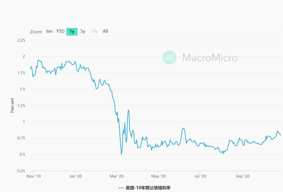This screenshot has width=283, height=192.
Task: Click the 2.25 y-axis label
Action: point(21,40)
